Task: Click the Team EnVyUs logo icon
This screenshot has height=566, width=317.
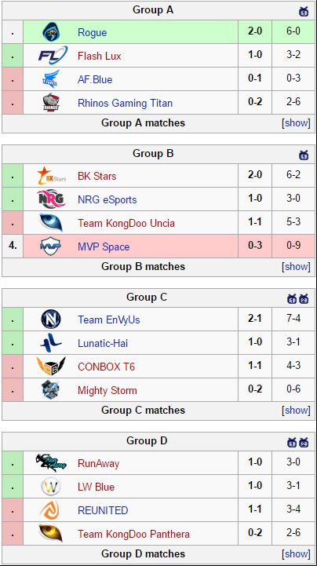Action: 51,320
